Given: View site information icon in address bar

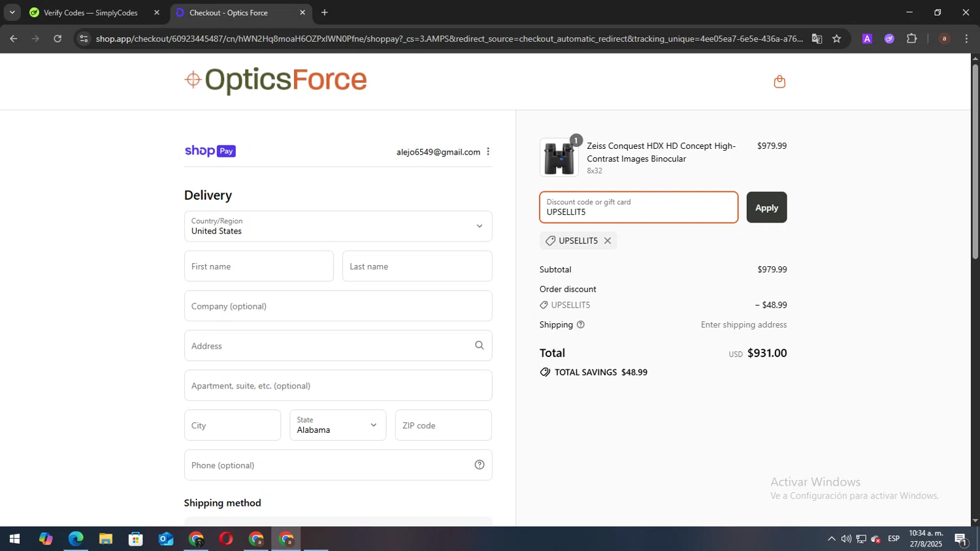Looking at the screenshot, I should 84,39.
